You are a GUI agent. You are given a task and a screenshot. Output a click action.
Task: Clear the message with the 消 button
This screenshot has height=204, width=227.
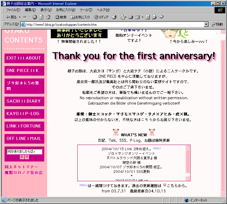(27, 157)
